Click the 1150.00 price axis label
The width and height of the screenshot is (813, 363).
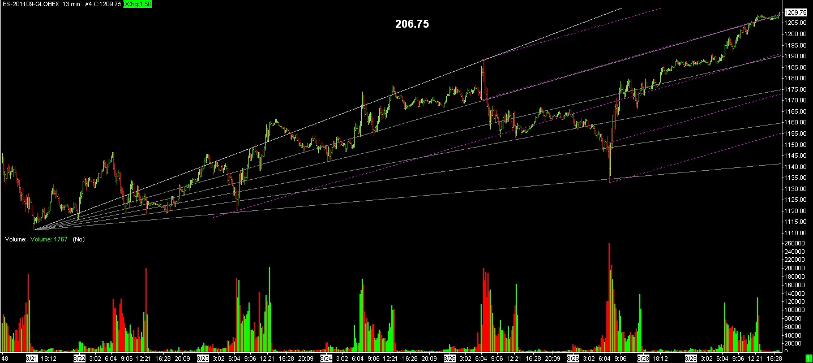point(796,144)
